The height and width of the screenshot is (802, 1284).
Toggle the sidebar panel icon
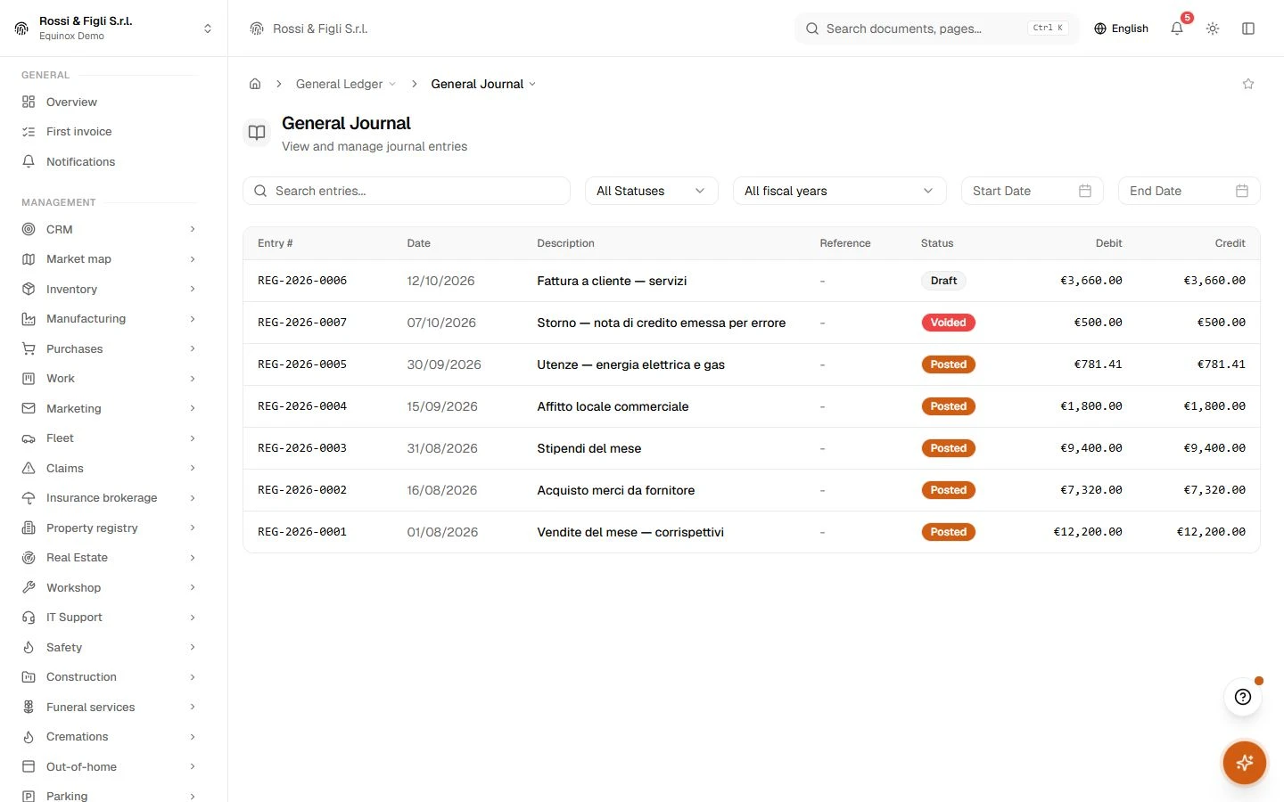(x=1248, y=29)
